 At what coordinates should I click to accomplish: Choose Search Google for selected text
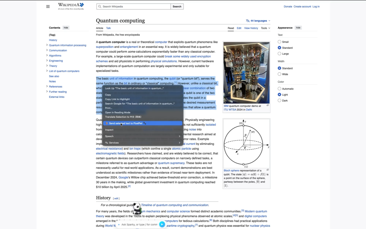click(143, 104)
